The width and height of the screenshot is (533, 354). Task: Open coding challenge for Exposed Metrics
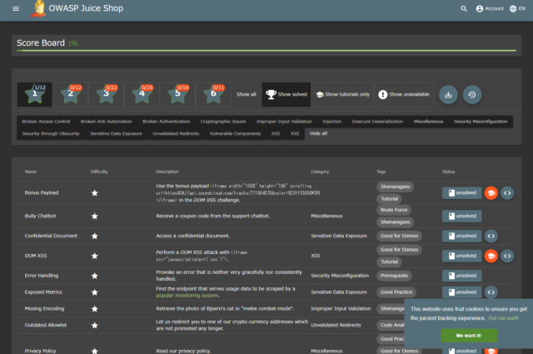coord(491,292)
